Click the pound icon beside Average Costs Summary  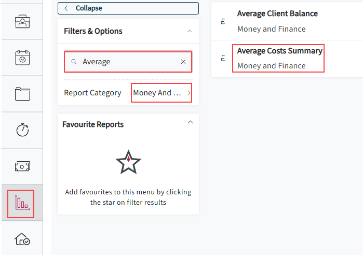point(223,58)
